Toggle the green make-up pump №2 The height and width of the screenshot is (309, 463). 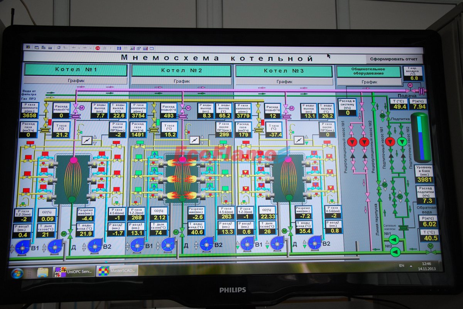(x=402, y=141)
